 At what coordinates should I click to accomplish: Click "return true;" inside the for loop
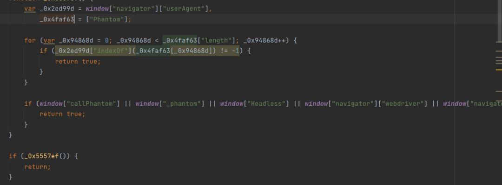[78, 61]
